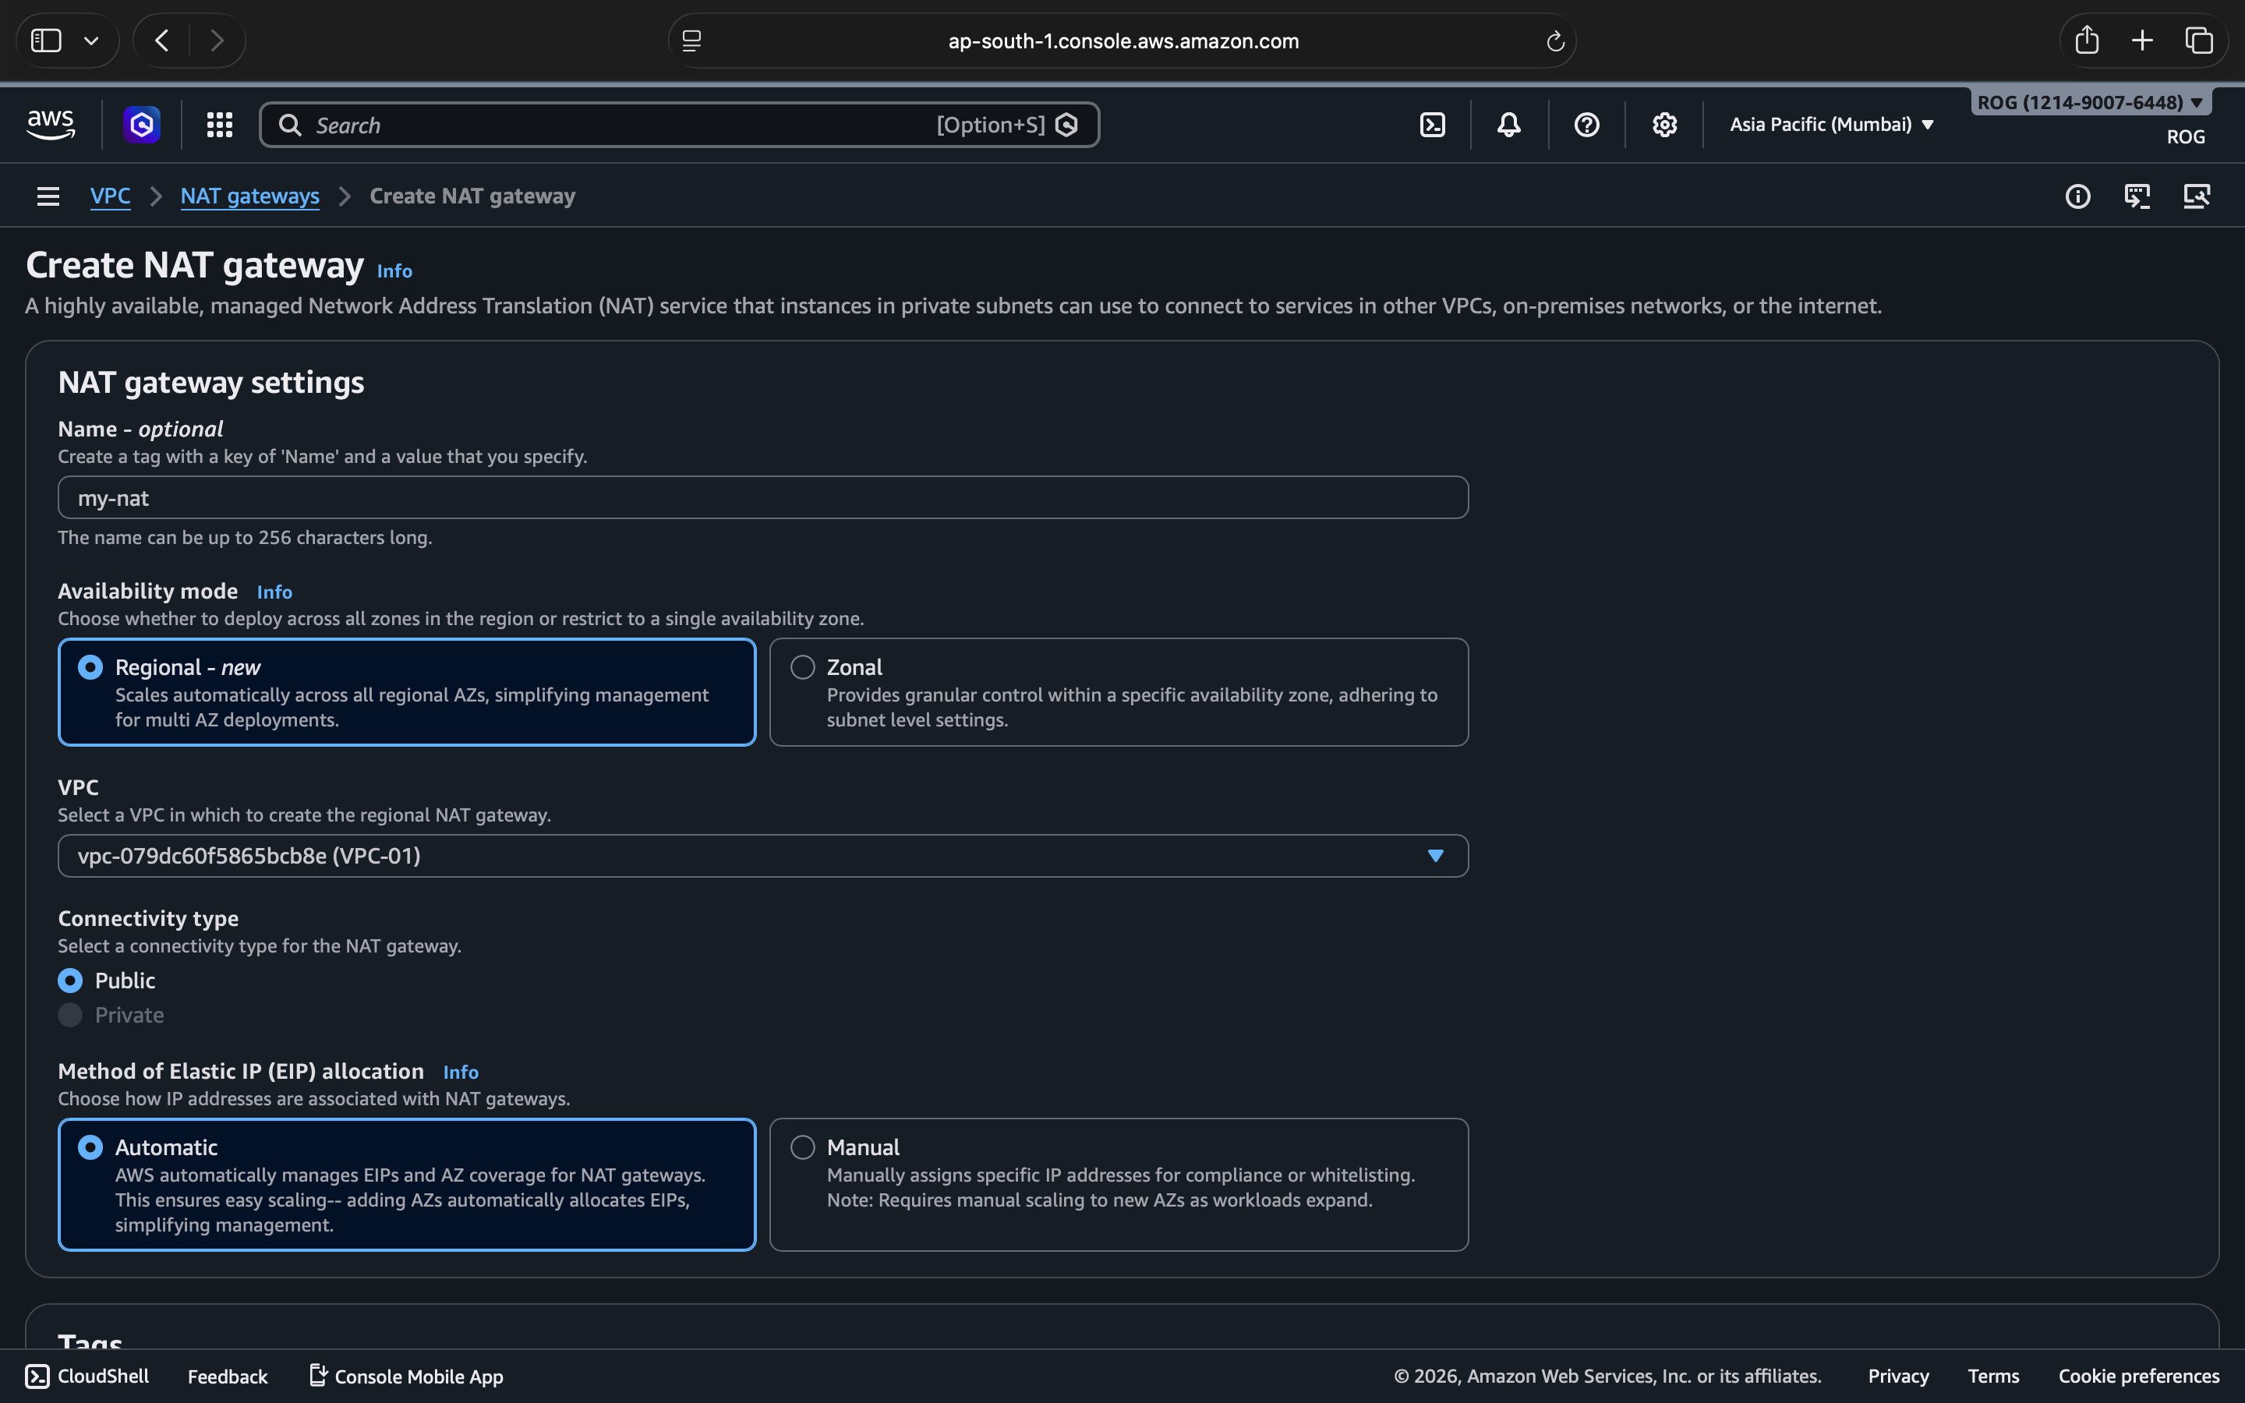
Task: Click the Feedback button in footer
Action: click(x=228, y=1376)
